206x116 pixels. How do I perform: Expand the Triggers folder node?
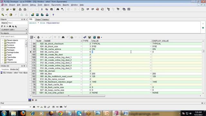coord(2,60)
